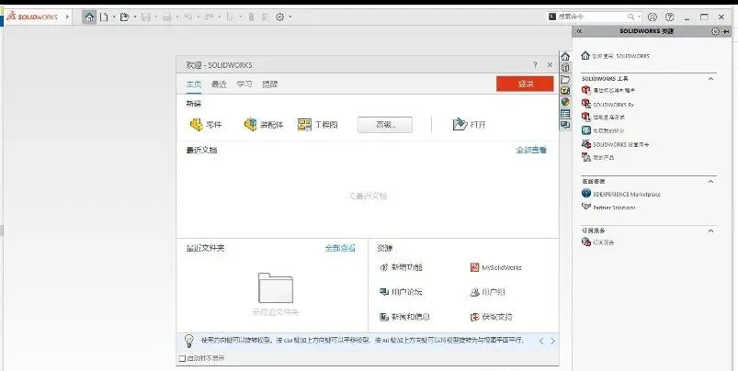Create a new 装配体 (assembly) document
The width and height of the screenshot is (738, 371).
pyautogui.click(x=264, y=125)
